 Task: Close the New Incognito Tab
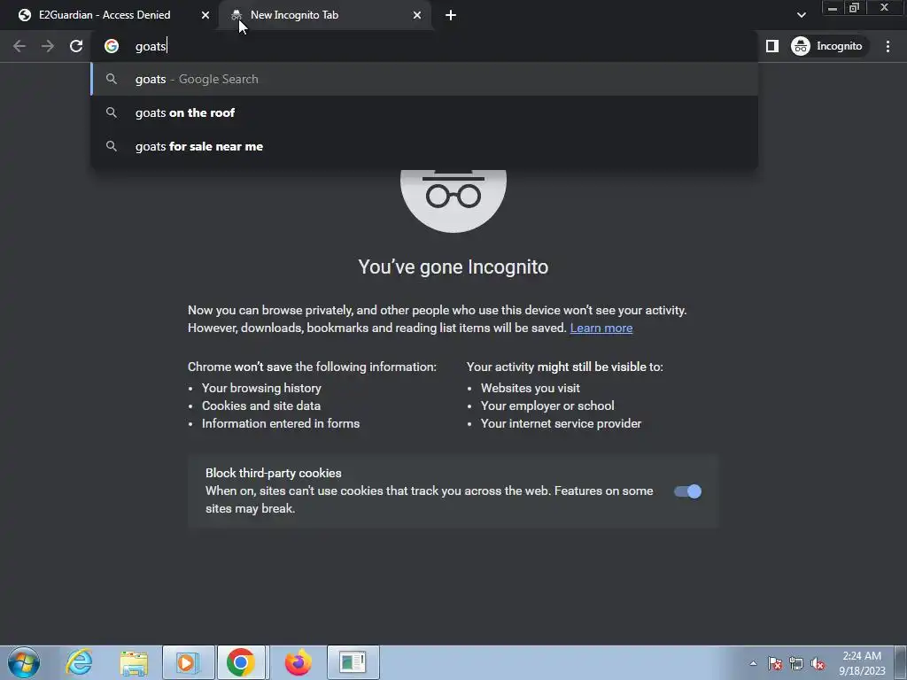point(417,15)
